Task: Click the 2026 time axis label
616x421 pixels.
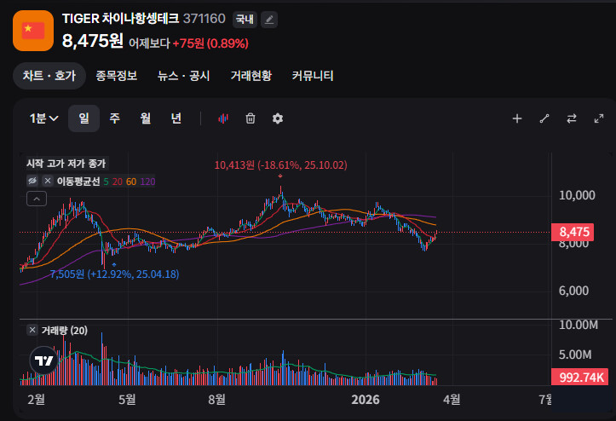Action: tap(366, 400)
